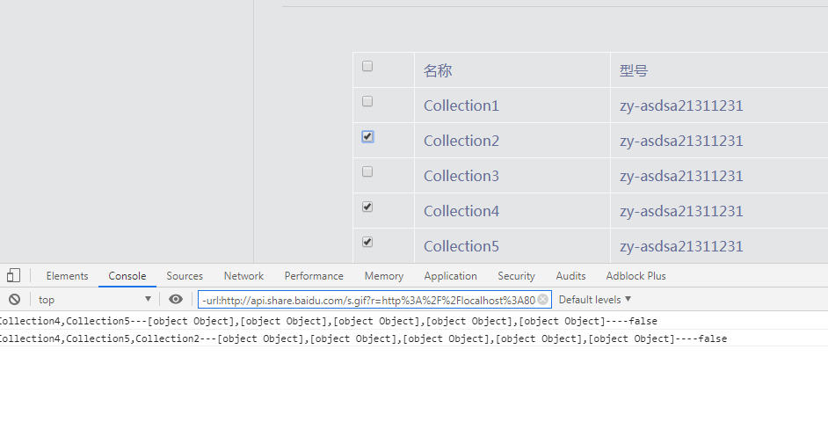Clear the console with the ban icon
Image resolution: width=828 pixels, height=422 pixels.
coord(14,300)
